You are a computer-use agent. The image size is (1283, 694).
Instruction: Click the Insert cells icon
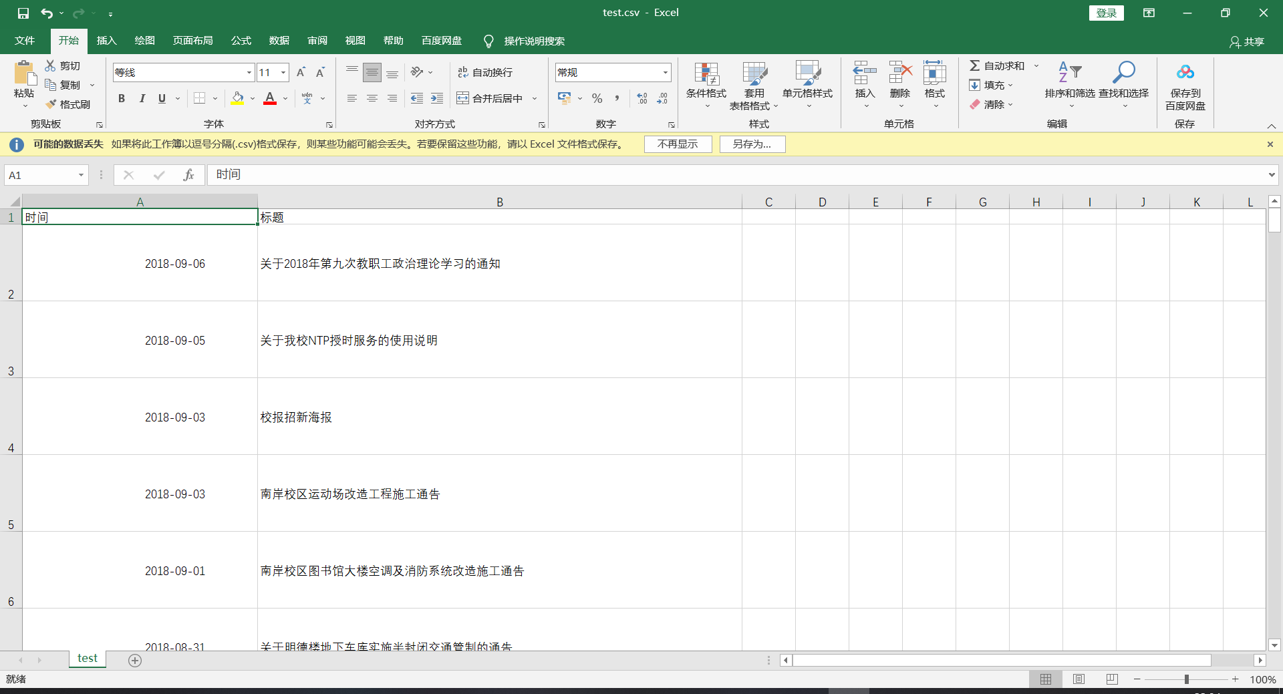[x=865, y=72]
